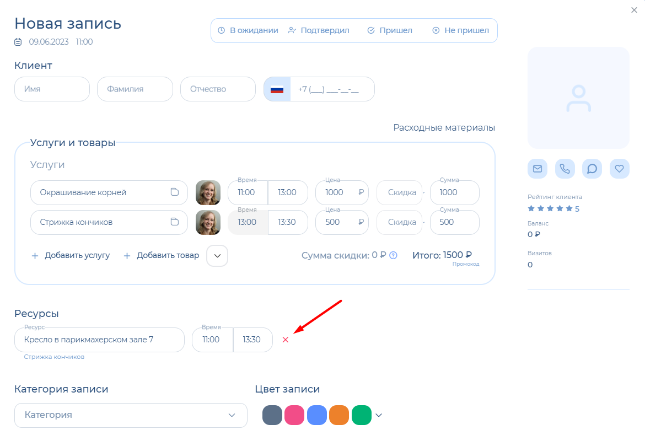645x446 pixels.
Task: Set status to В ожидании
Action: (x=248, y=31)
